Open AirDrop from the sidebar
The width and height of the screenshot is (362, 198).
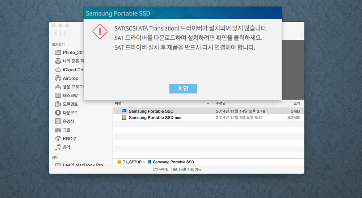(70, 78)
